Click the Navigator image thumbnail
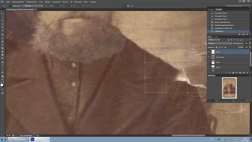The width and height of the screenshot is (252, 142). coord(229,88)
